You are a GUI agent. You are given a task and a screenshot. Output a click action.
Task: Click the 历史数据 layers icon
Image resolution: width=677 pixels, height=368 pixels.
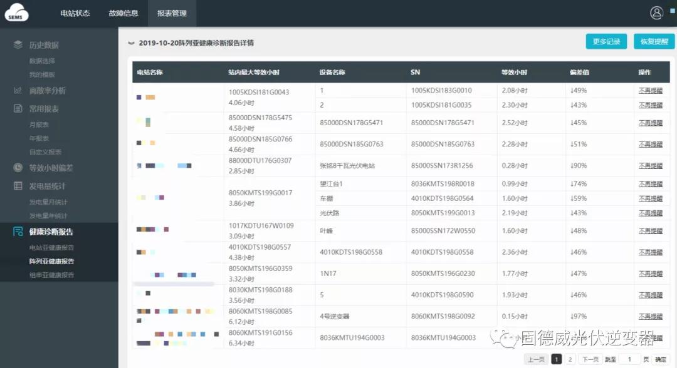[x=18, y=45]
